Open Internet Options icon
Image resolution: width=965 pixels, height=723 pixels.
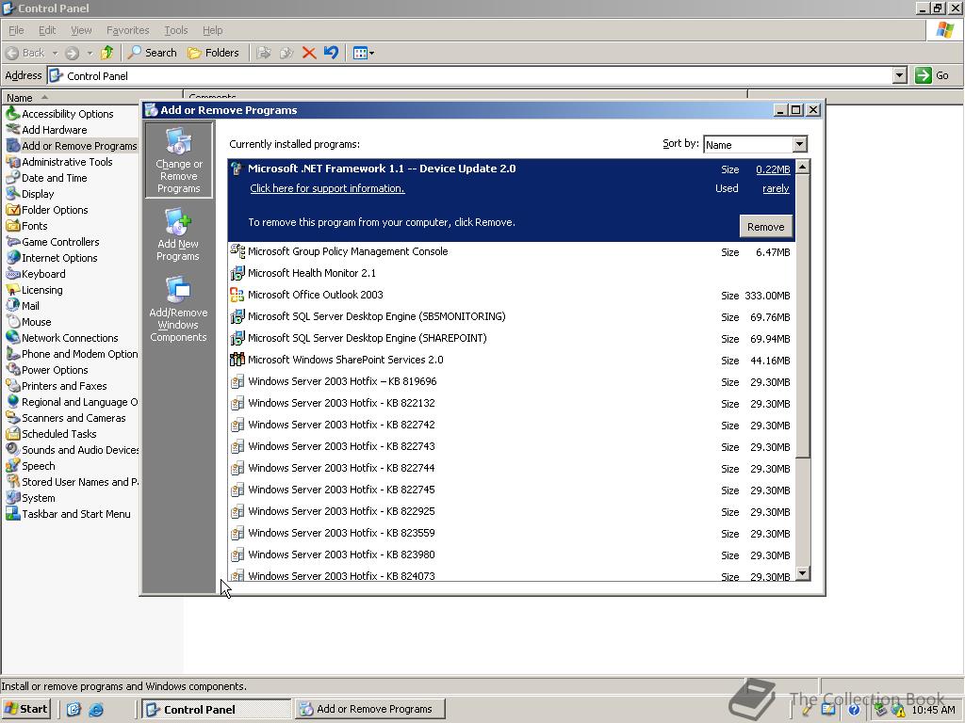click(12, 258)
